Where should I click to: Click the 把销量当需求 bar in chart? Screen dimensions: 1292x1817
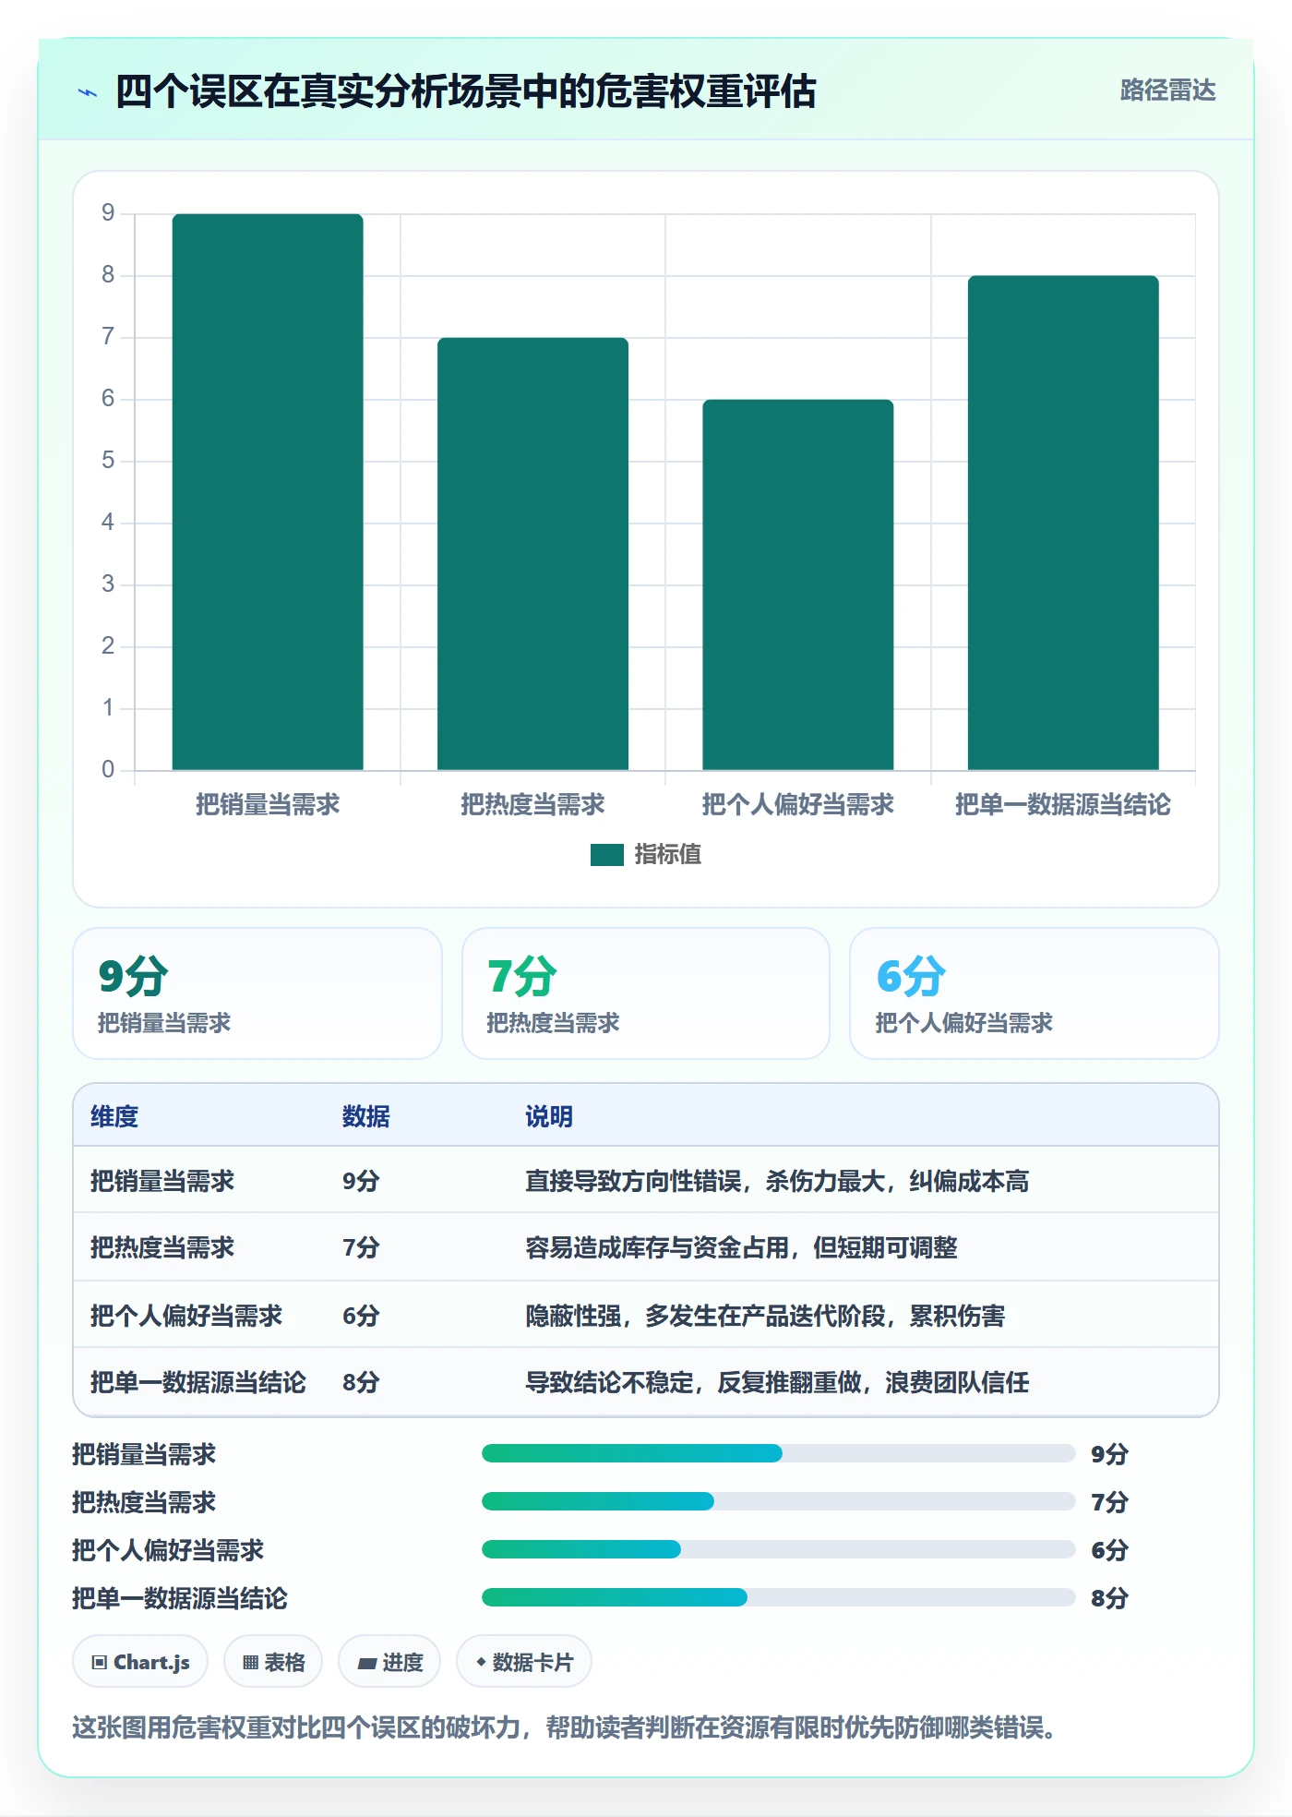tap(268, 492)
